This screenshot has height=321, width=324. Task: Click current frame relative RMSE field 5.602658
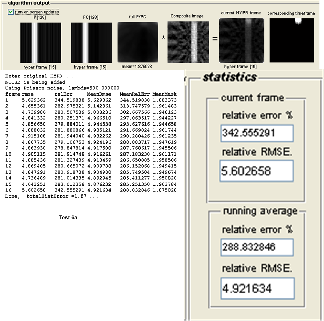pyautogui.click(x=257, y=171)
